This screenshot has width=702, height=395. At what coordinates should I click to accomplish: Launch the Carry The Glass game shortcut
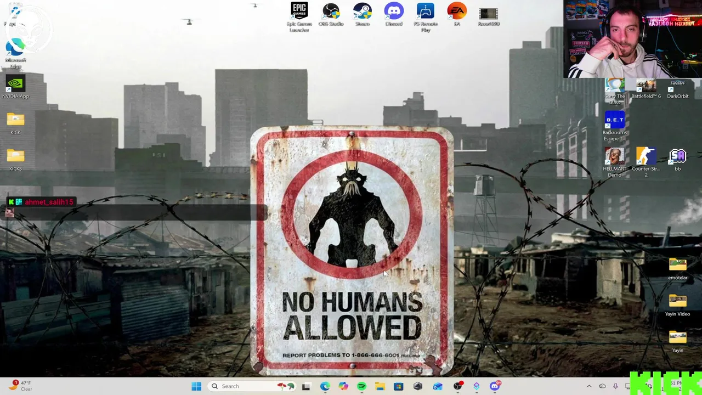[615, 92]
